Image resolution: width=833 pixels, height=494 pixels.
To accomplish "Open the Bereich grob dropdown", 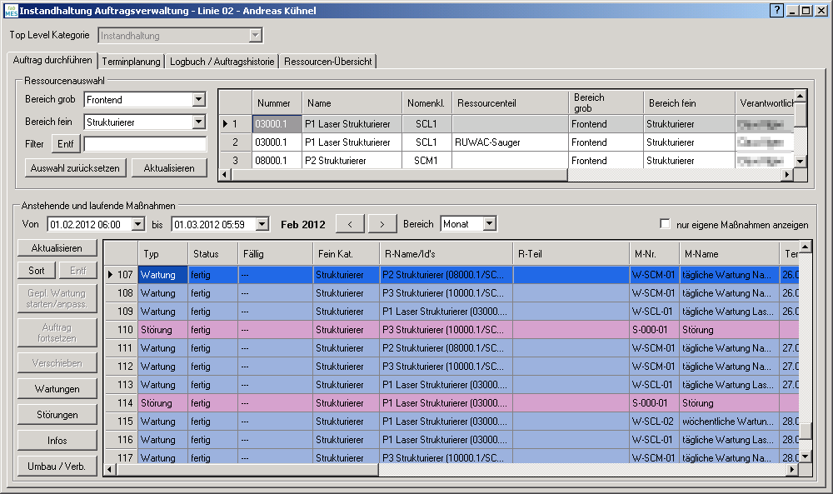I will [x=198, y=100].
